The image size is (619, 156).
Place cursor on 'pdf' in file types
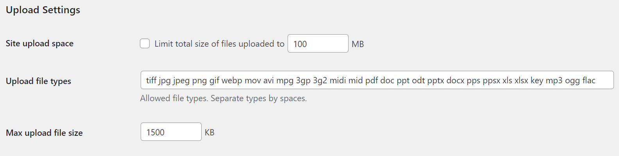(372, 80)
